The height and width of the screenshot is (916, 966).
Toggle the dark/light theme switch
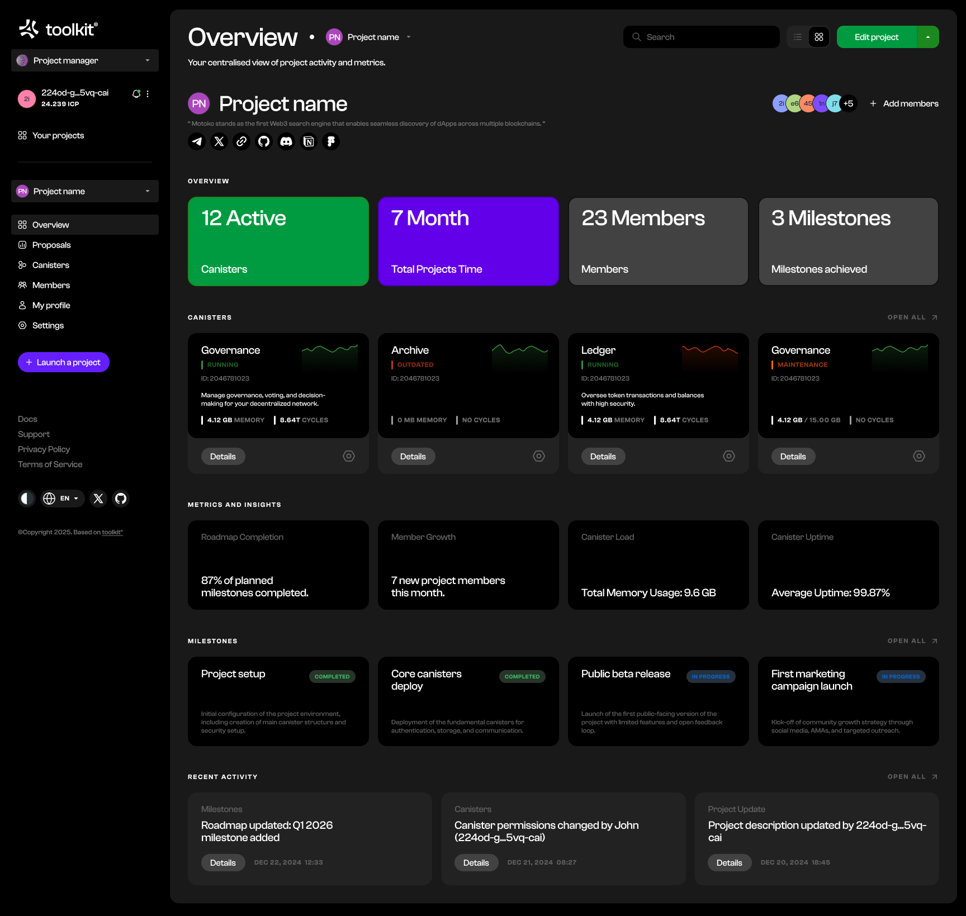[27, 499]
